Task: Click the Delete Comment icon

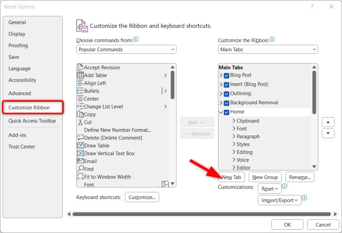Action: (x=80, y=138)
